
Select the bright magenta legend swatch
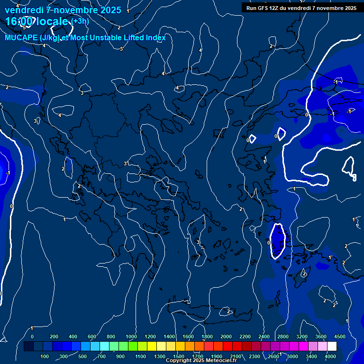point(304,346)
